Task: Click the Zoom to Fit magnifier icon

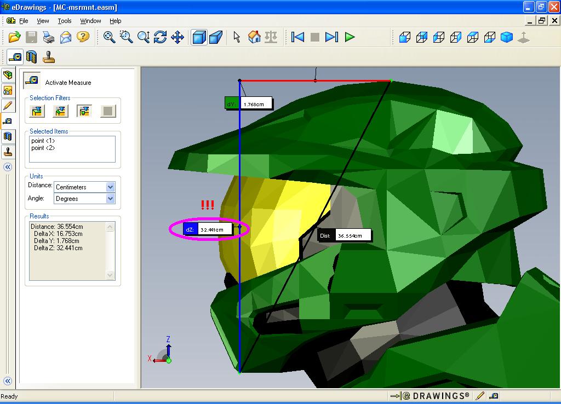Action: pyautogui.click(x=109, y=37)
